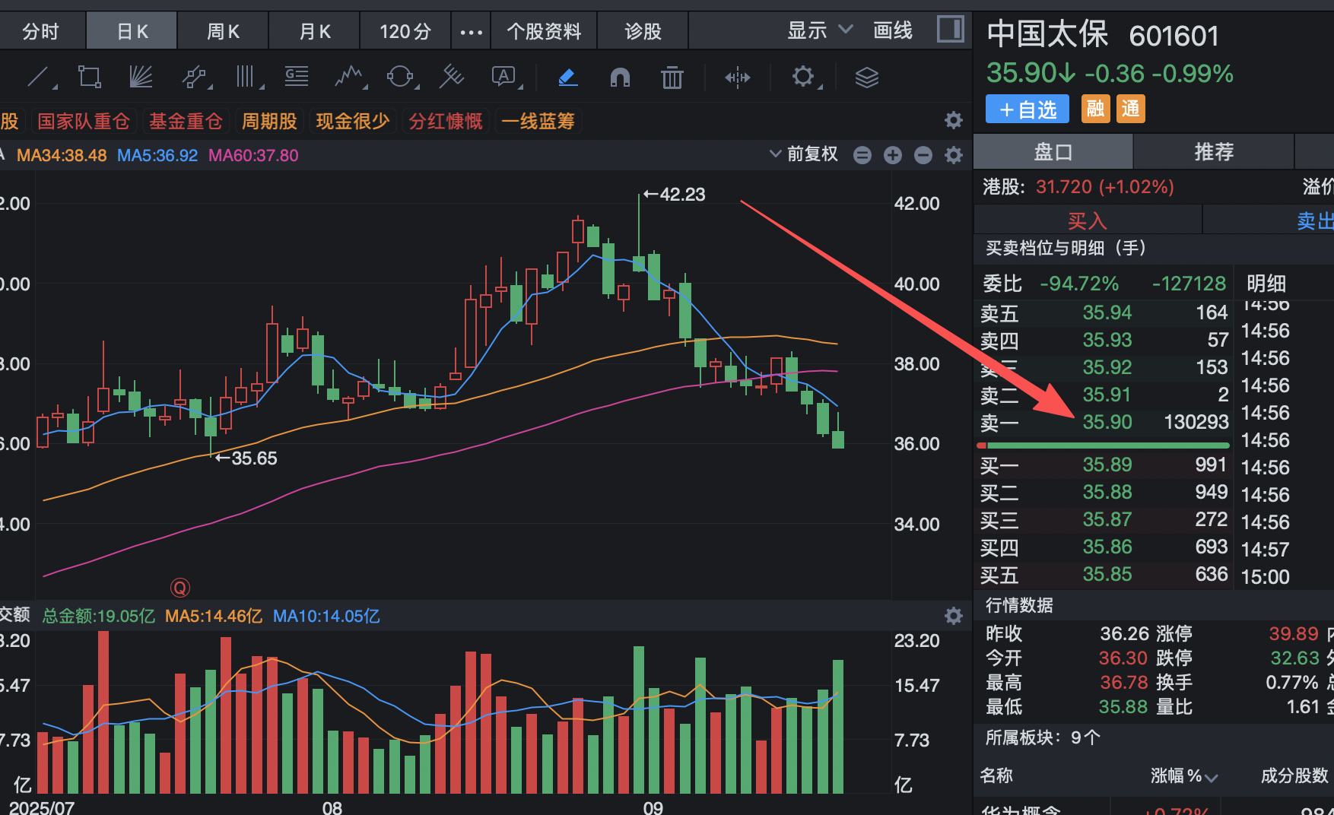Open the 个股资料 tab
Viewport: 1334px width, 815px height.
click(544, 31)
